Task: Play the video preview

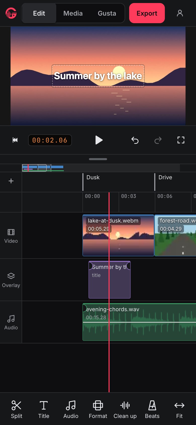Action: [x=99, y=140]
